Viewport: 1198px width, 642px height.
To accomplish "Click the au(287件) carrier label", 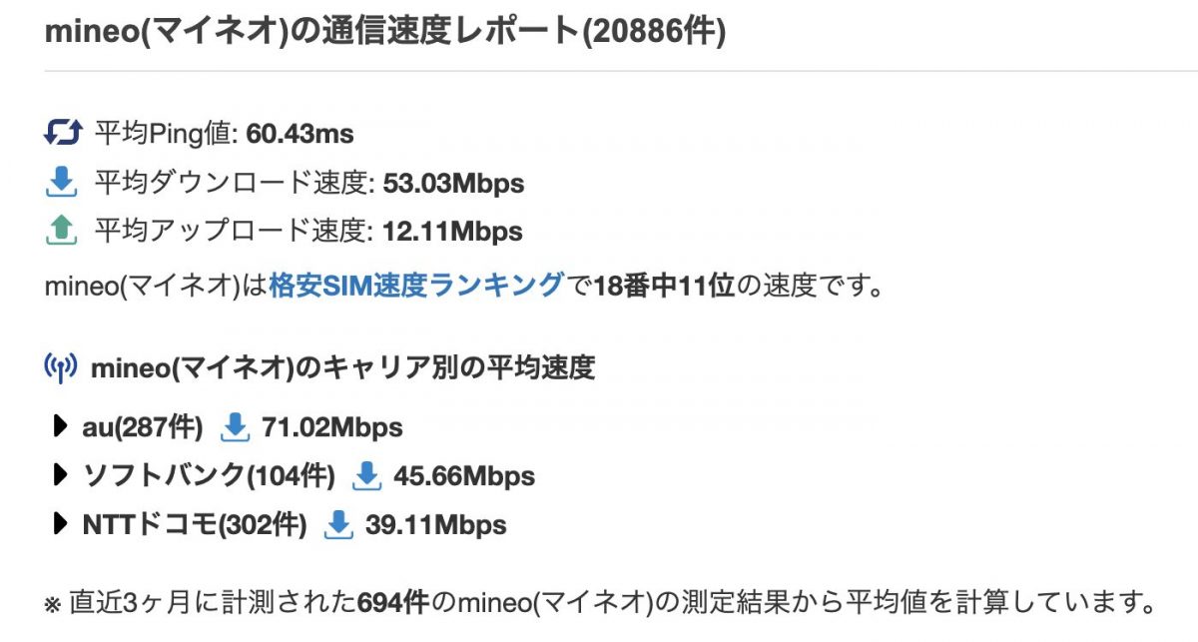I will [143, 428].
